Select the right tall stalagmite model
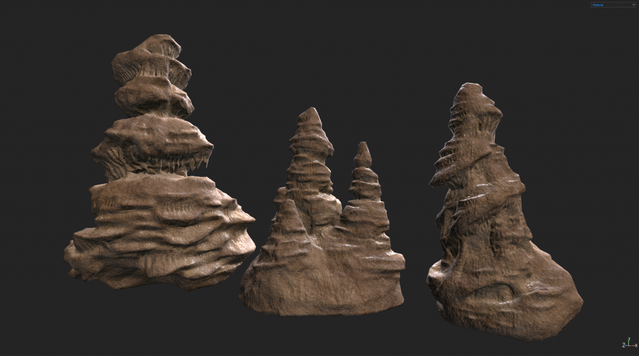This screenshot has width=639, height=356. pyautogui.click(x=504, y=212)
